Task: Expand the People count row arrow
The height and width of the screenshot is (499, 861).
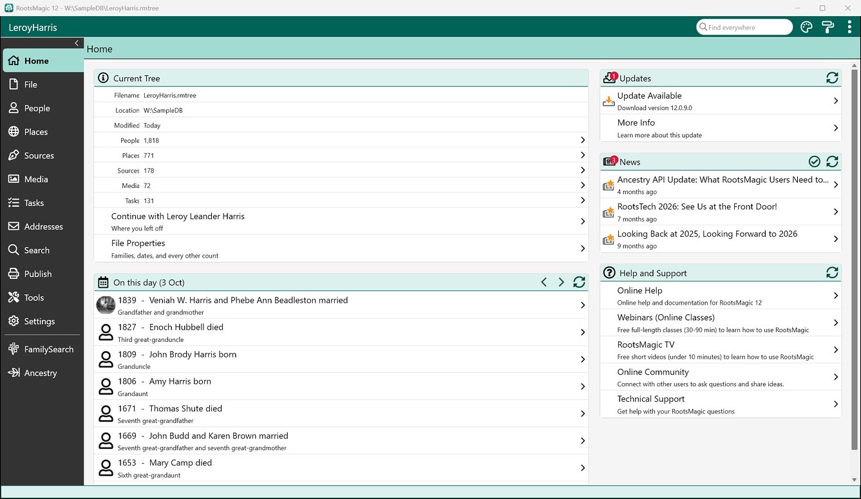Action: (x=582, y=140)
